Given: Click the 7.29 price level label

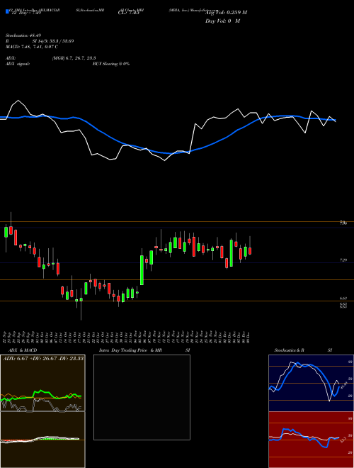Looking at the screenshot, I should point(343,260).
